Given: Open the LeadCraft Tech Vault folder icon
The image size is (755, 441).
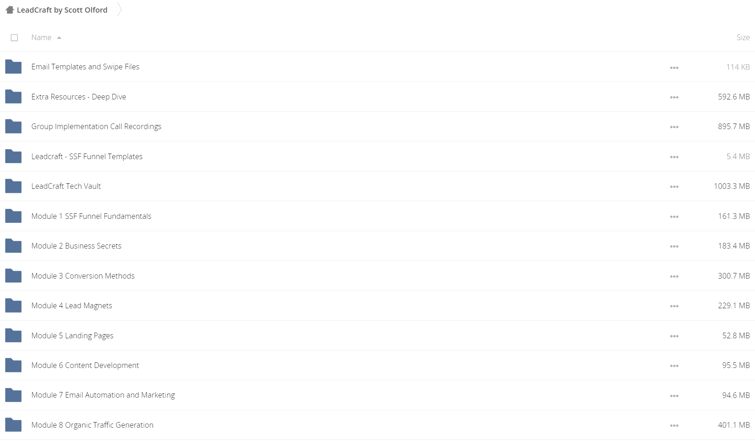Looking at the screenshot, I should (13, 186).
